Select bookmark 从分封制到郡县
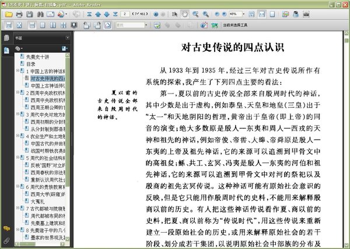This screenshot has width=350, height=249. (x=48, y=129)
